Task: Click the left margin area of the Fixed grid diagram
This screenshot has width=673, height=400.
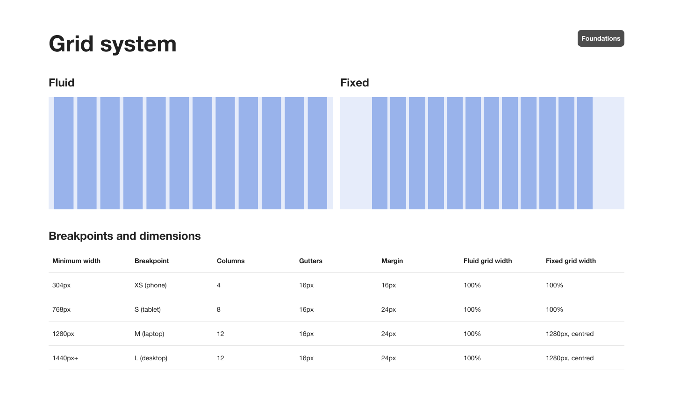Action: (356, 153)
